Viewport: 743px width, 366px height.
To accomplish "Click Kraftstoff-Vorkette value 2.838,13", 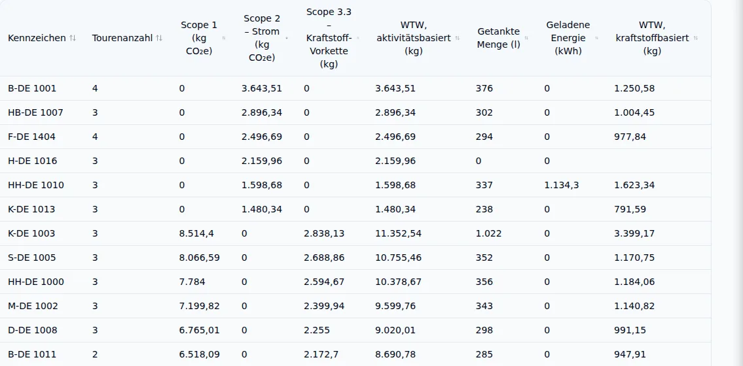I will pos(324,233).
